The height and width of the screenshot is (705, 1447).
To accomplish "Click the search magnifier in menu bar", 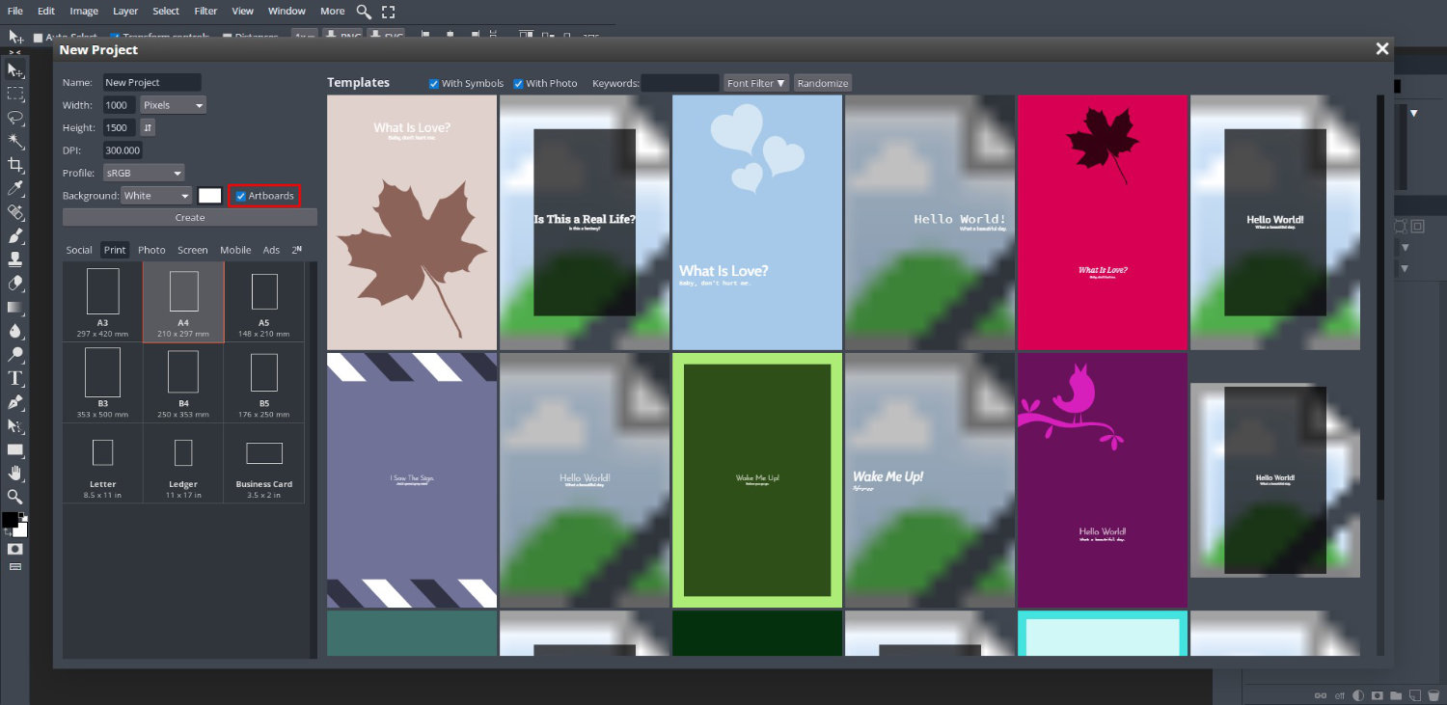I will click(x=364, y=12).
